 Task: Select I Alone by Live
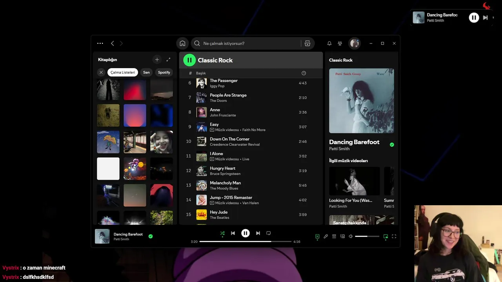click(251, 156)
